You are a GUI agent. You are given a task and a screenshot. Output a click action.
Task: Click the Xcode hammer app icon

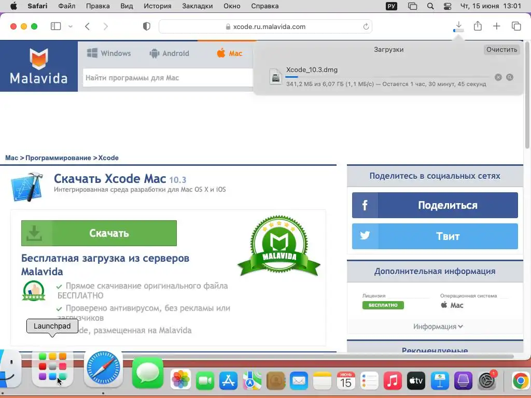point(27,187)
